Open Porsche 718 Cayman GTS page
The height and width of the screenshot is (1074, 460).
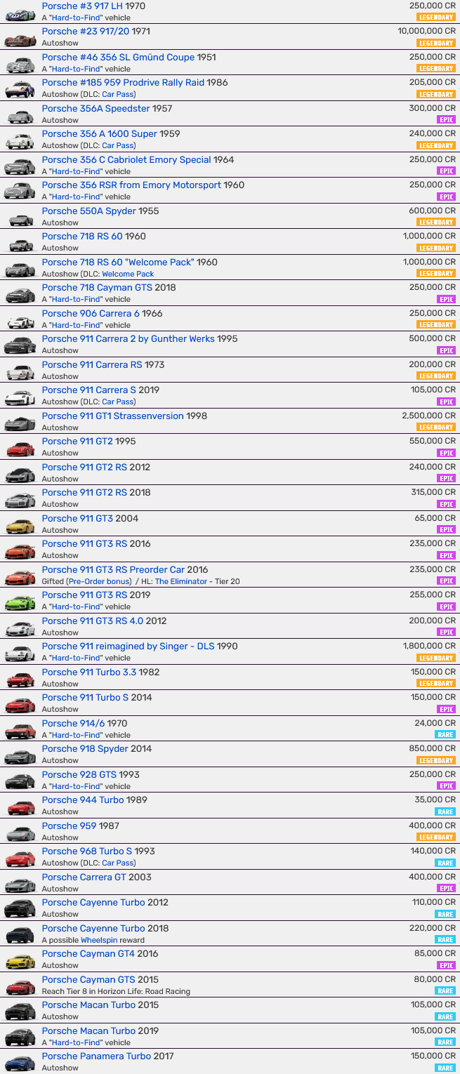(96, 288)
